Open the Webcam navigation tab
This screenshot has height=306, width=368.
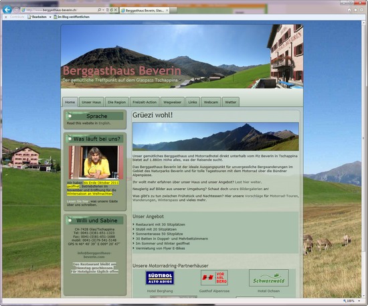(211, 102)
